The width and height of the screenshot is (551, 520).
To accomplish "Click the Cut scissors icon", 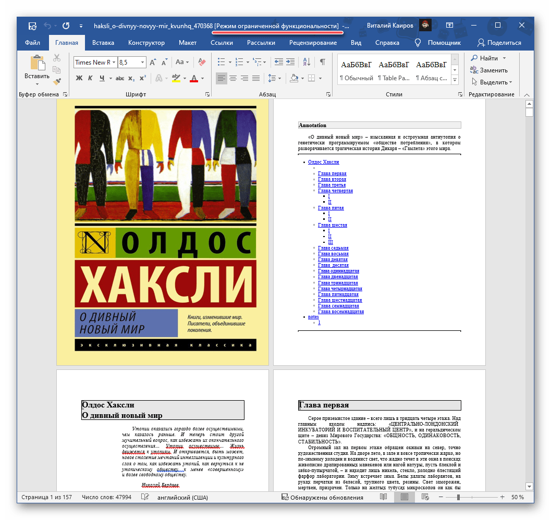I will (57, 58).
